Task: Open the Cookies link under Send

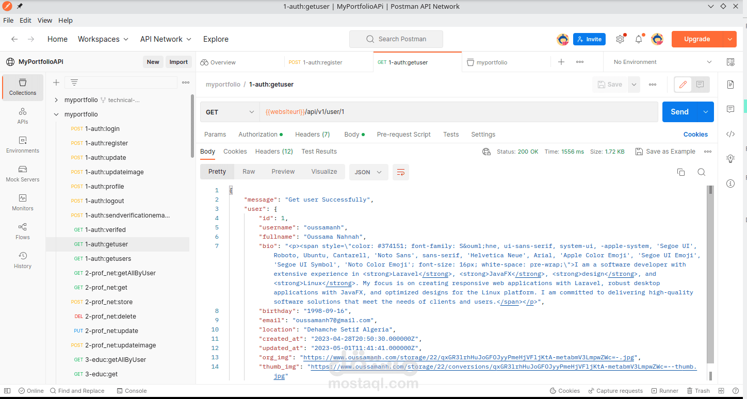Action: [x=695, y=135]
